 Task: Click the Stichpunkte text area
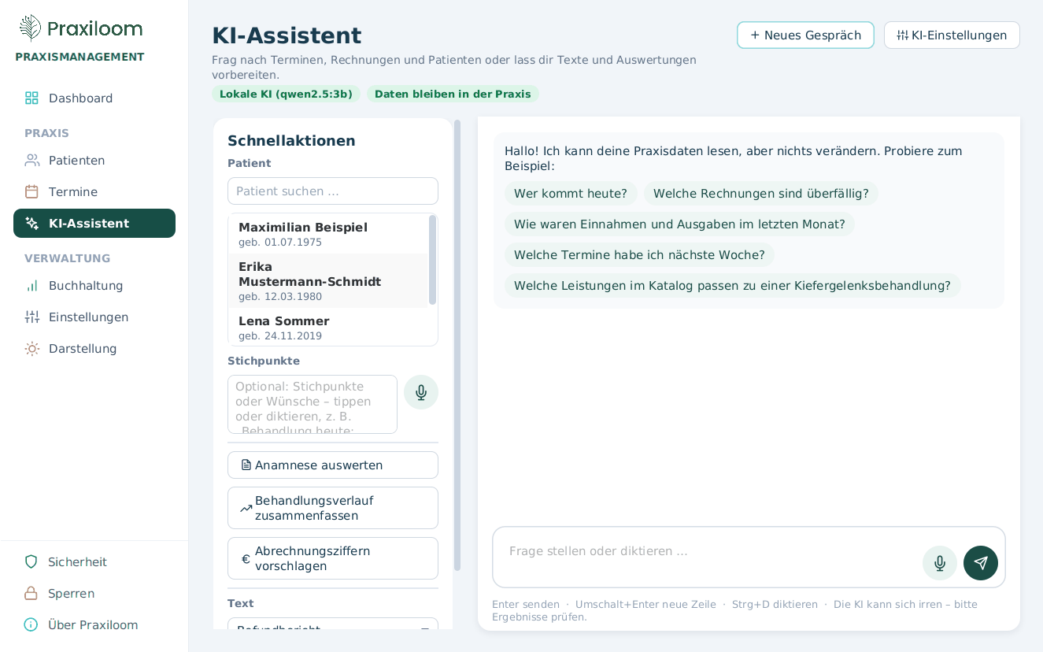click(x=313, y=404)
